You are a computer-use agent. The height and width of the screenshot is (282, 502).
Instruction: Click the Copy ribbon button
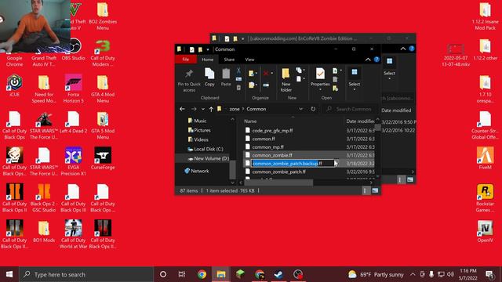(x=209, y=78)
